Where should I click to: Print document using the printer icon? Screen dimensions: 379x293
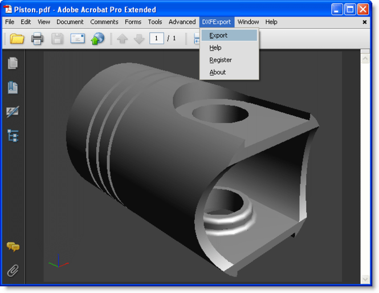coord(37,38)
